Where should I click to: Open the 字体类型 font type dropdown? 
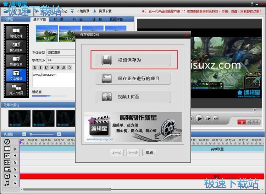coord(61,52)
